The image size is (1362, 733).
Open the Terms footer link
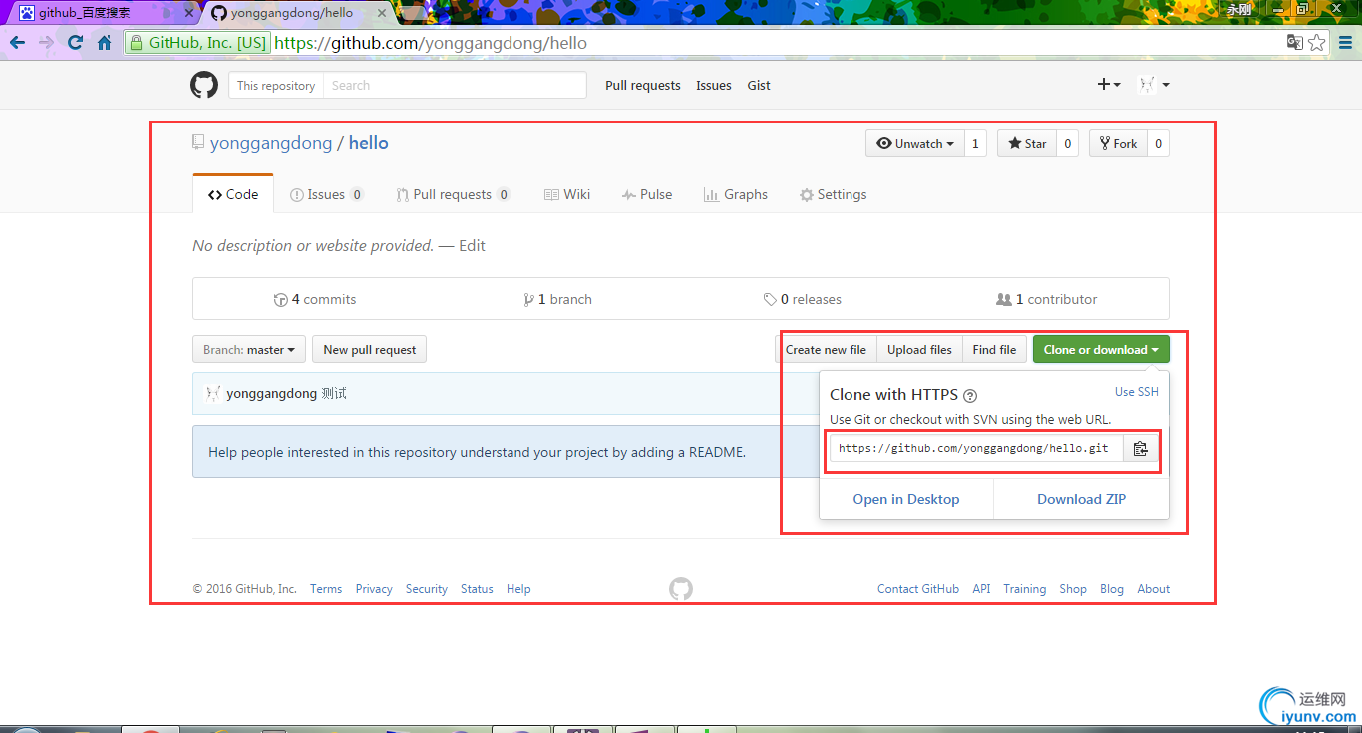coord(326,589)
